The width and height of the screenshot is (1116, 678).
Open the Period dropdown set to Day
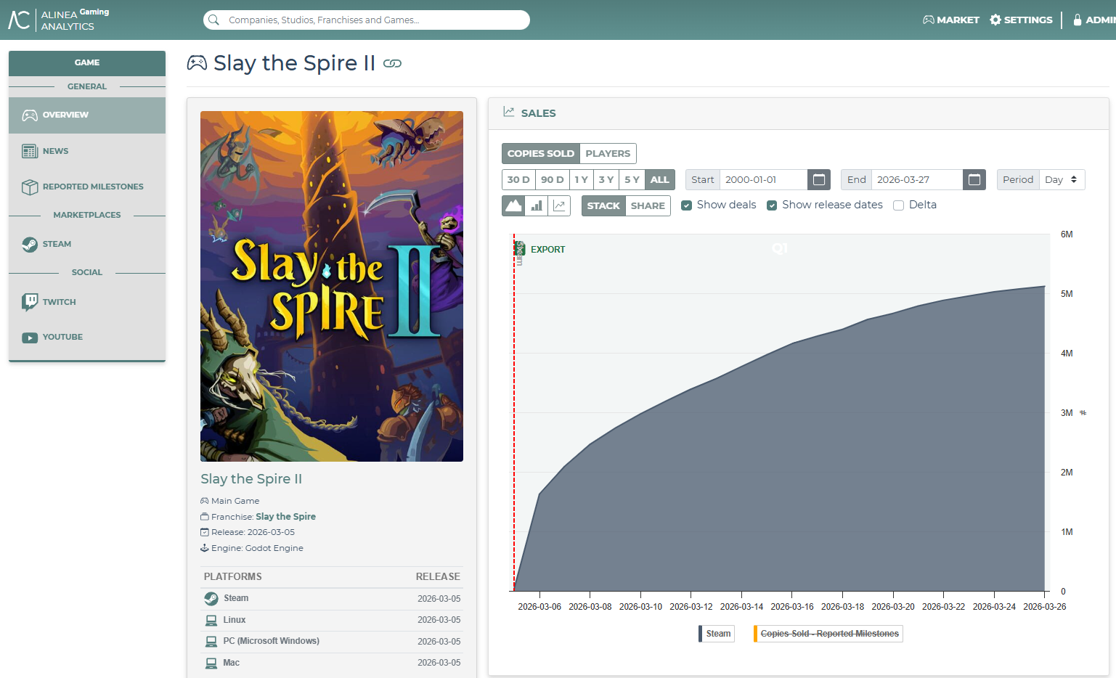1062,179
